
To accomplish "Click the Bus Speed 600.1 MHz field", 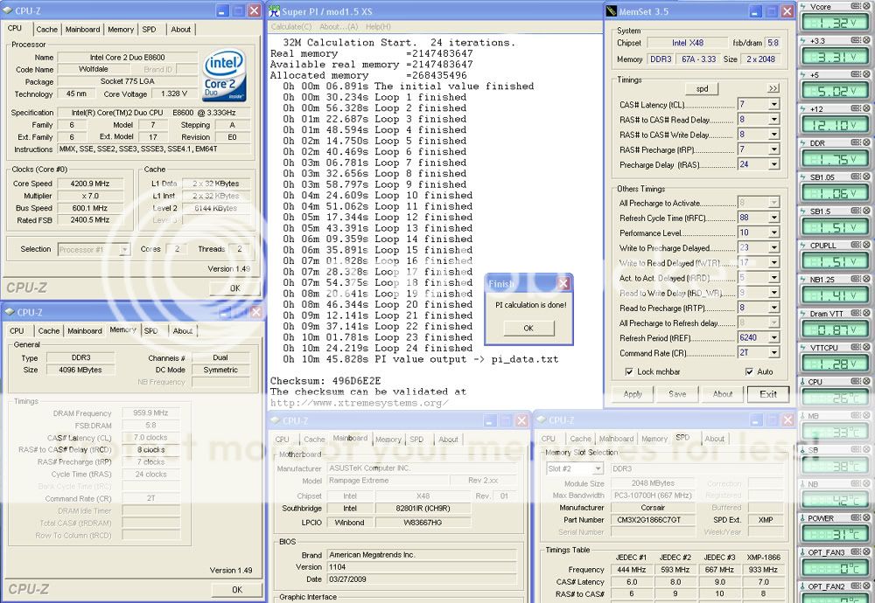I will click(x=90, y=208).
